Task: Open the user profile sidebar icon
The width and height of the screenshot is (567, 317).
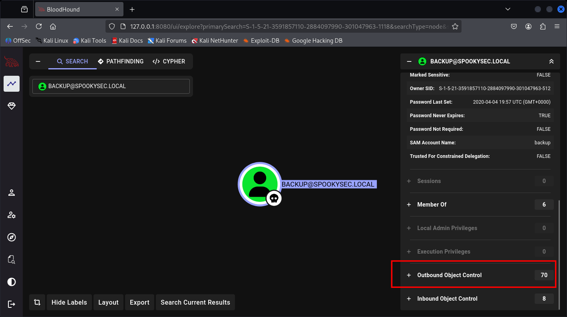Action: [x=12, y=193]
